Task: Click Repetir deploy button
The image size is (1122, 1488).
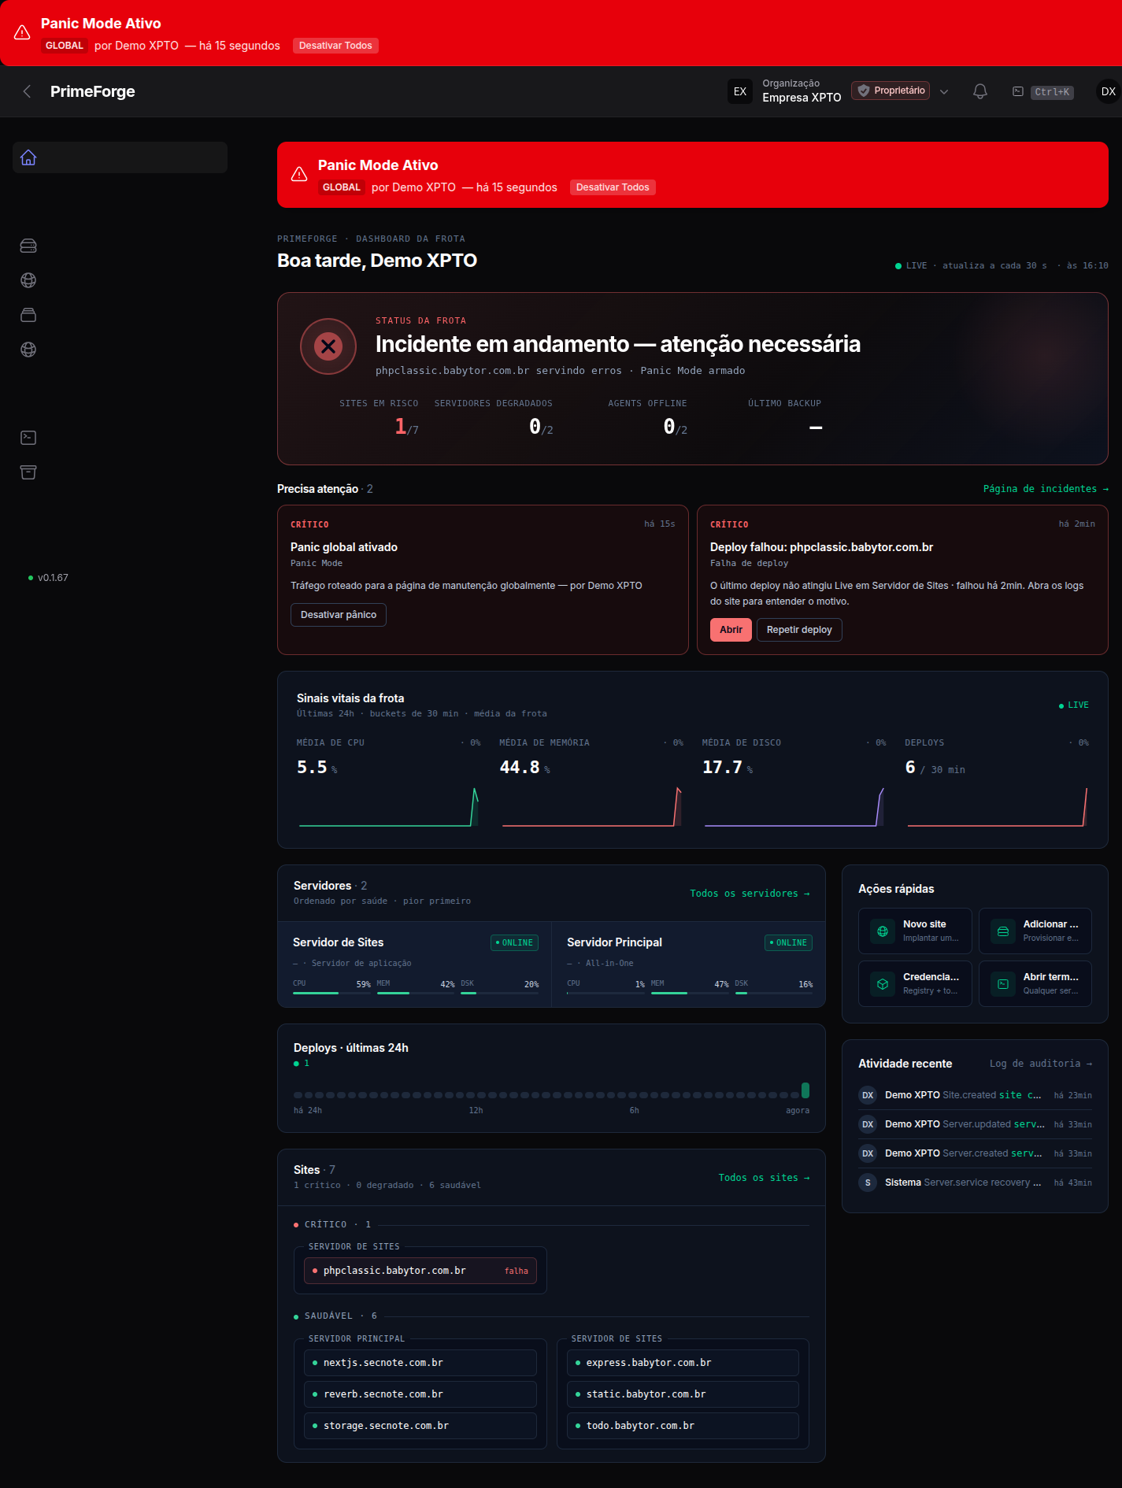Action: pyautogui.click(x=799, y=630)
